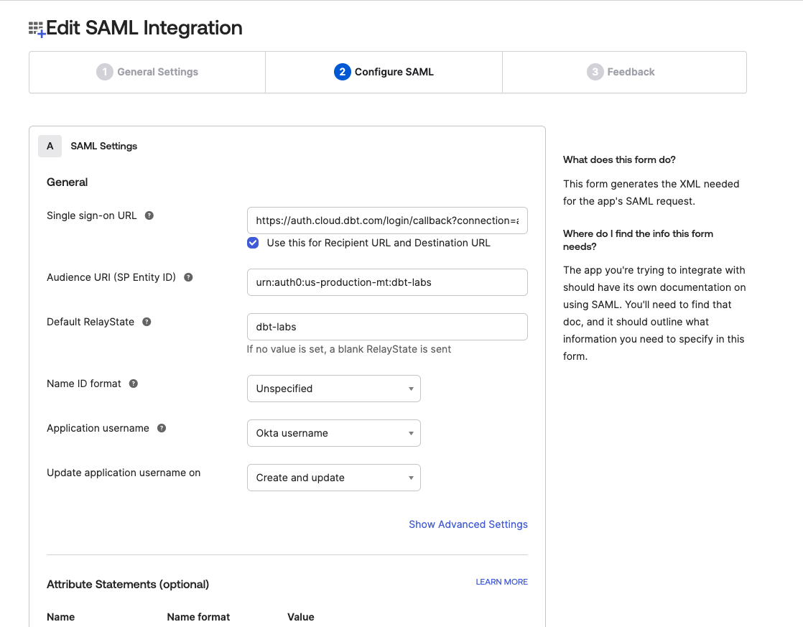Switch to the General Settings step
The height and width of the screenshot is (627, 803).
coord(147,72)
